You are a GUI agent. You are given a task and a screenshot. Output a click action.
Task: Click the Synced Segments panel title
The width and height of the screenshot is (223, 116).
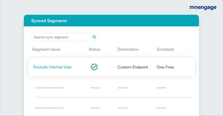pyautogui.click(x=49, y=21)
